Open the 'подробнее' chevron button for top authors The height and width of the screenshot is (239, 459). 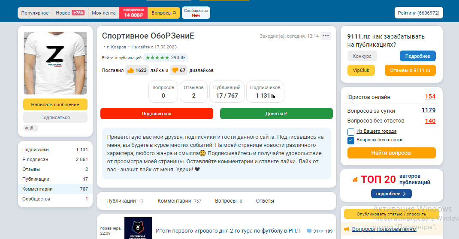391,194
